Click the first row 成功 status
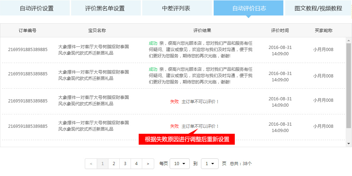Image resolution: width=352 pixels, height=176 pixels. pos(153,43)
